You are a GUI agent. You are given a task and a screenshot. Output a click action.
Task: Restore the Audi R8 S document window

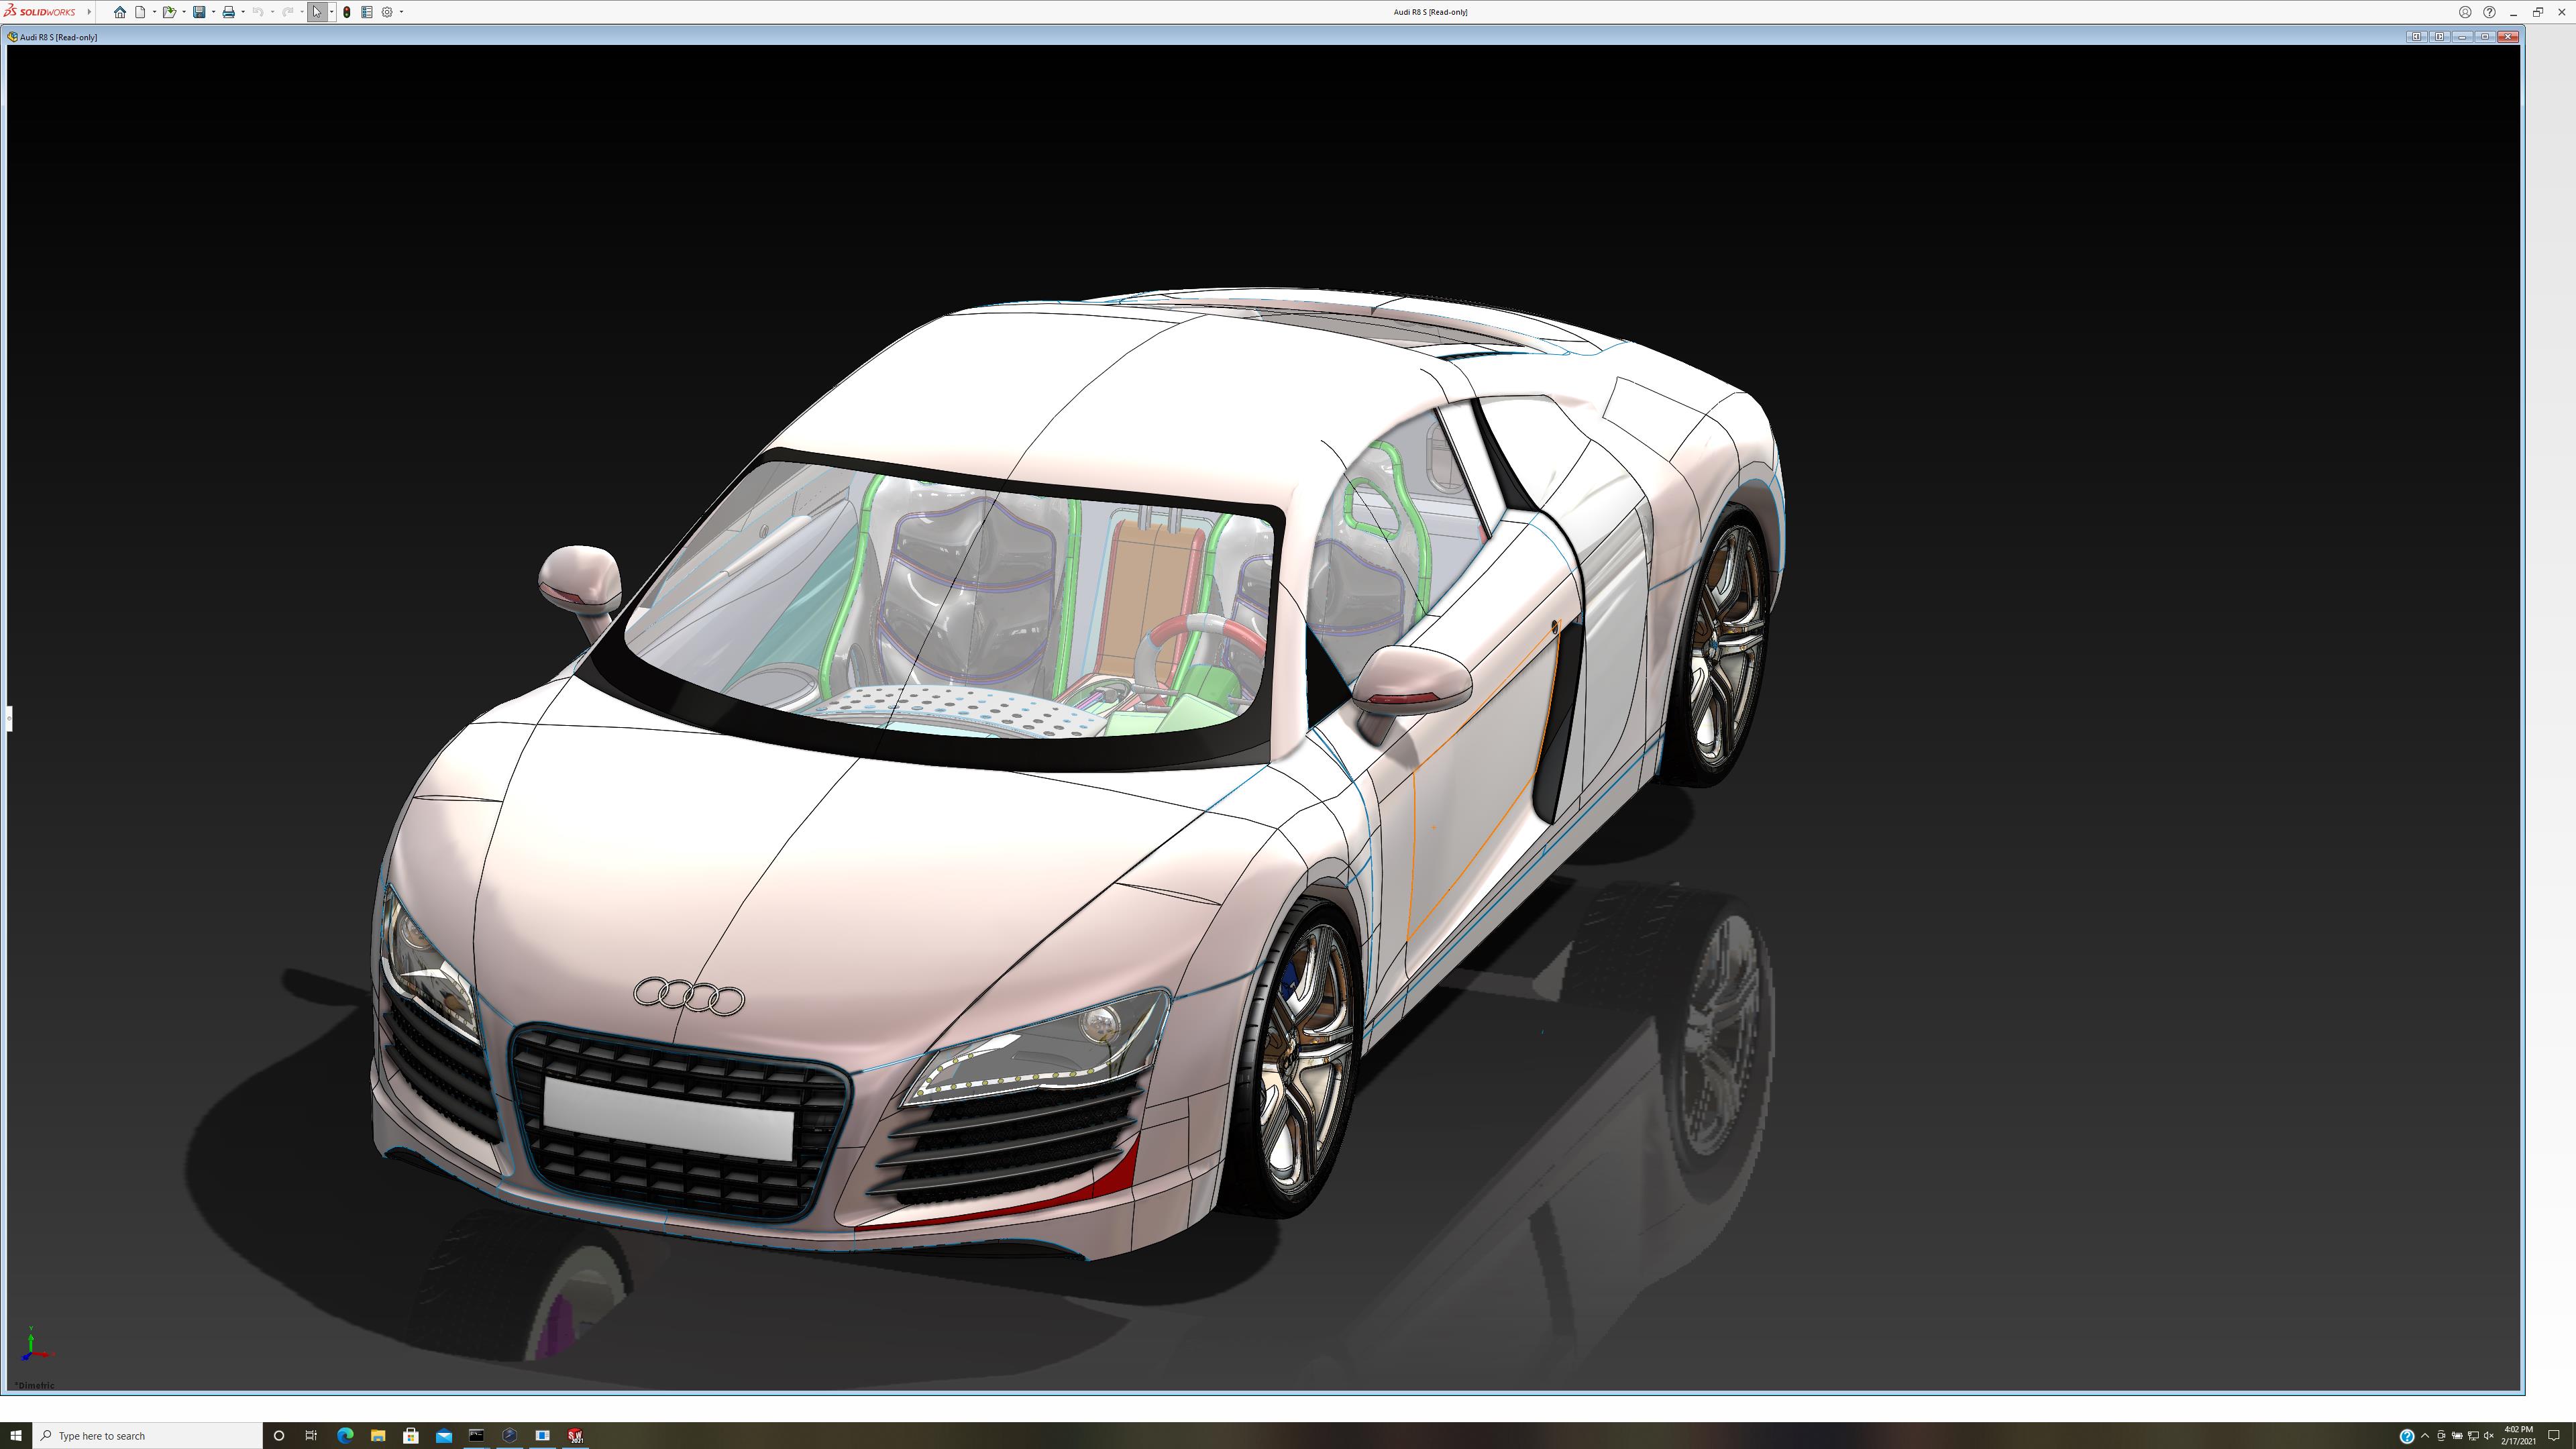pyautogui.click(x=2485, y=37)
